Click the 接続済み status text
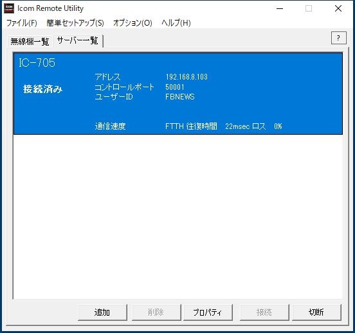The height and width of the screenshot is (333, 355). pos(42,89)
